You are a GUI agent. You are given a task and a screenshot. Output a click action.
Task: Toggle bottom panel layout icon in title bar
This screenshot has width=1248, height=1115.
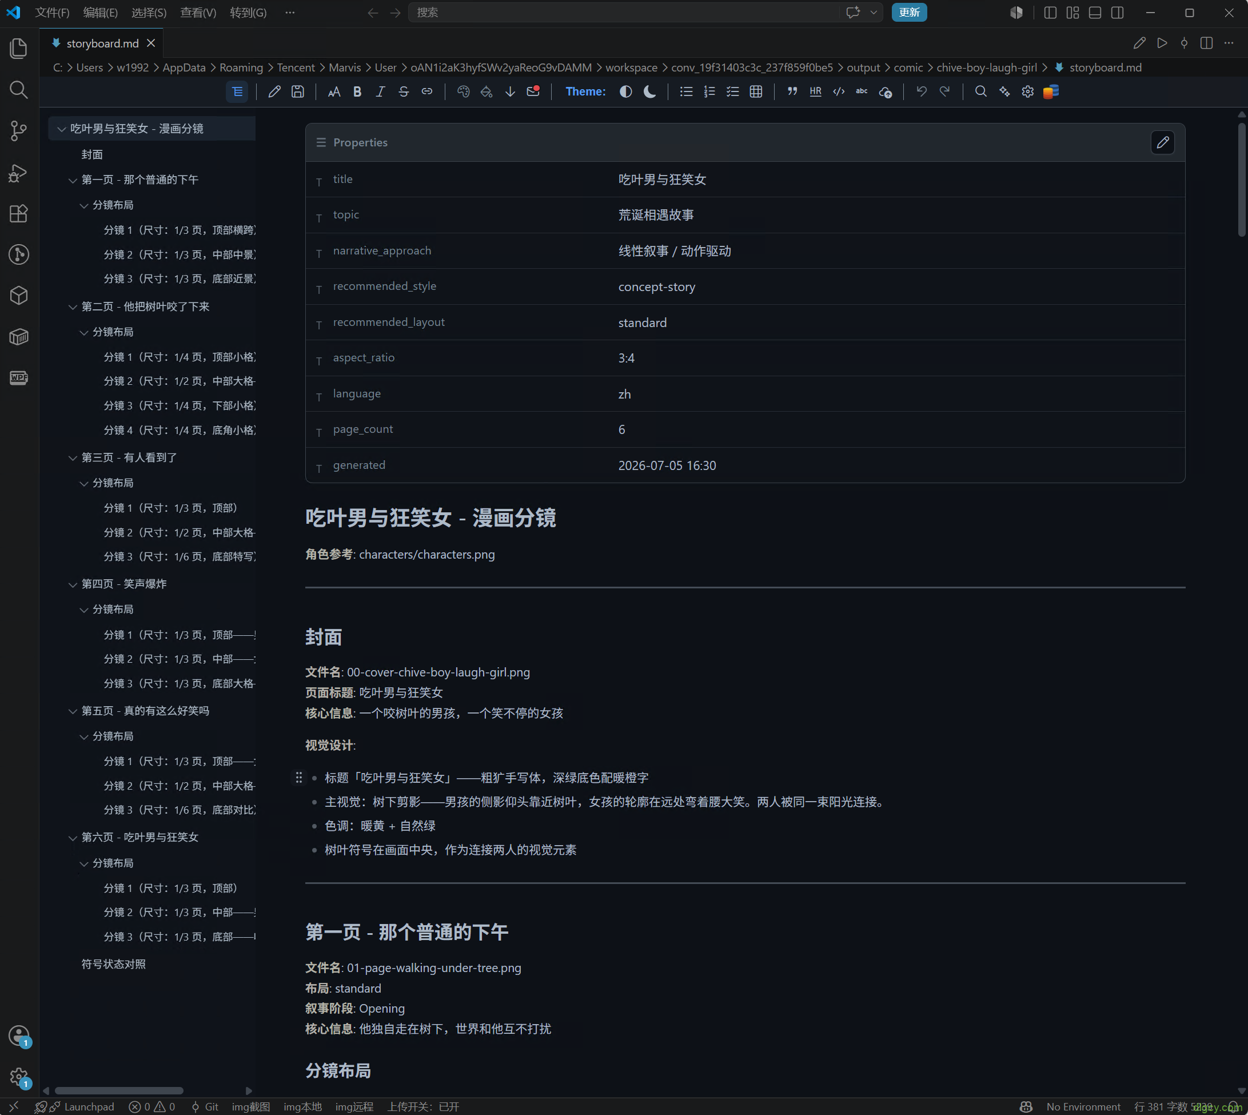coord(1095,12)
